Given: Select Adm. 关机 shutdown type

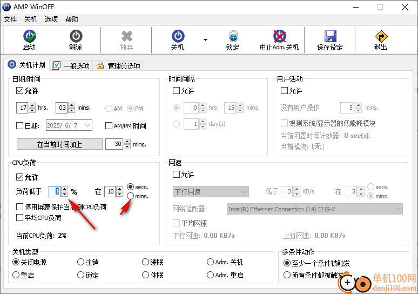Looking at the screenshot, I should (210, 262).
